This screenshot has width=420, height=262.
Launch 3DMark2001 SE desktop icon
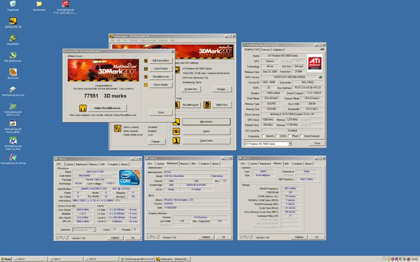tap(13, 21)
